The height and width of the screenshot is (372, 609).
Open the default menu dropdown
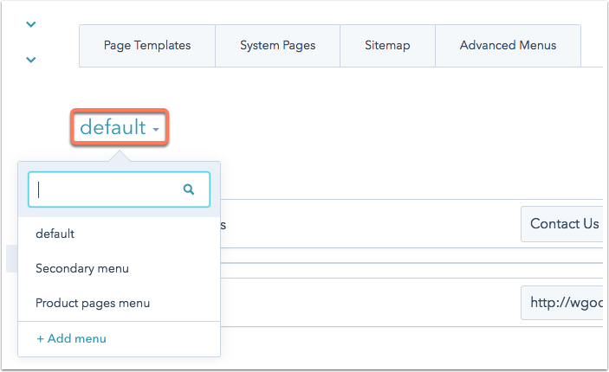[120, 127]
